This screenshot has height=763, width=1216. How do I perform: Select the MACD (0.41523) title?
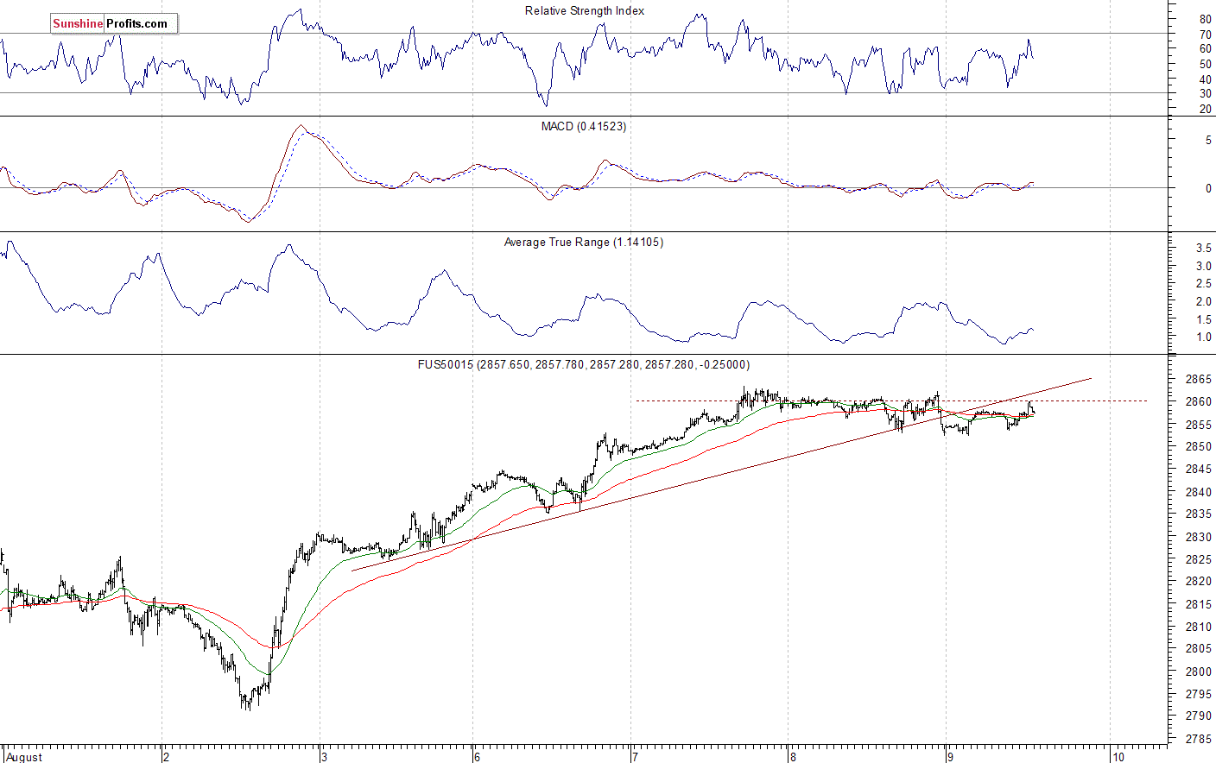[584, 127]
